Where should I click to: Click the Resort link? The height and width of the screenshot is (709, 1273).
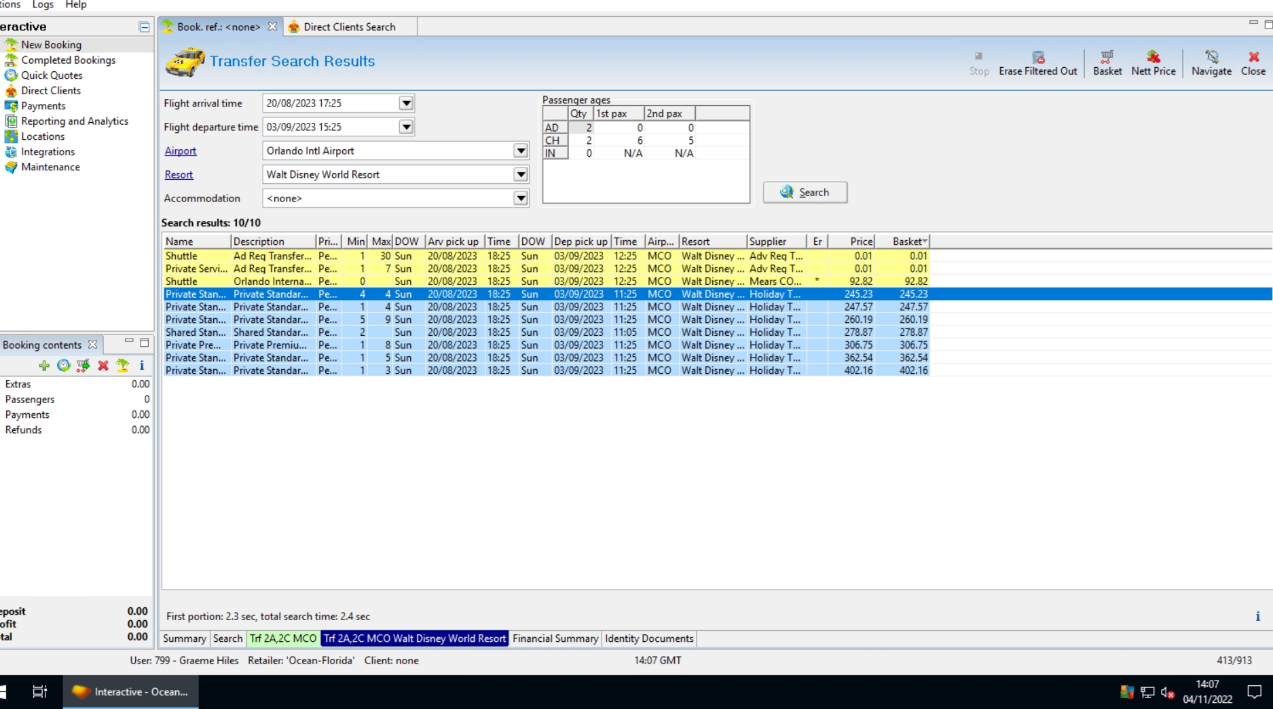(179, 174)
